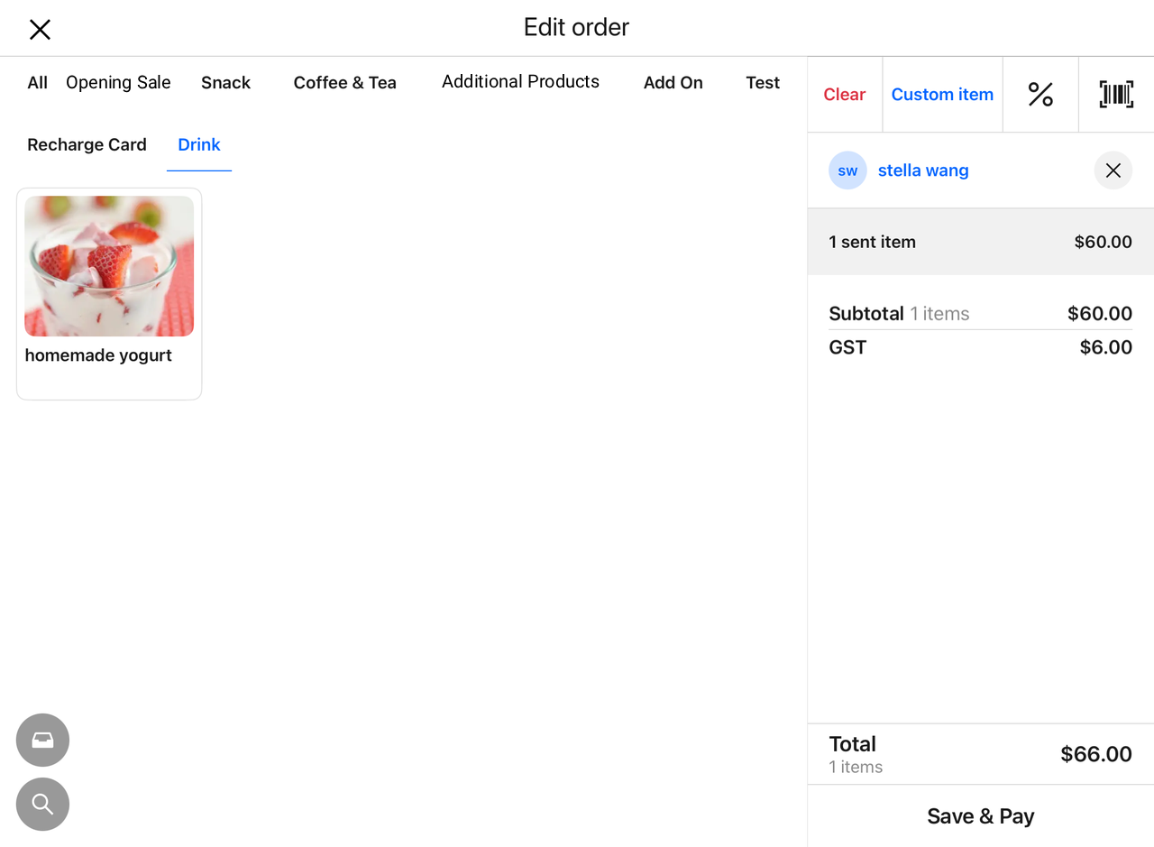This screenshot has width=1154, height=847.
Task: Click the SW customer avatar
Action: click(847, 170)
